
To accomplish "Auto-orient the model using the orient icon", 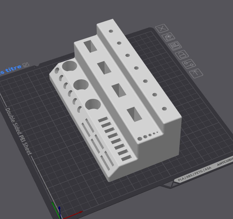I will tap(168, 37).
